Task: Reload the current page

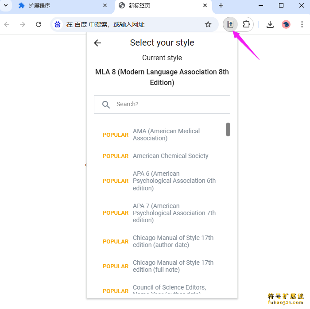Action: (39, 24)
